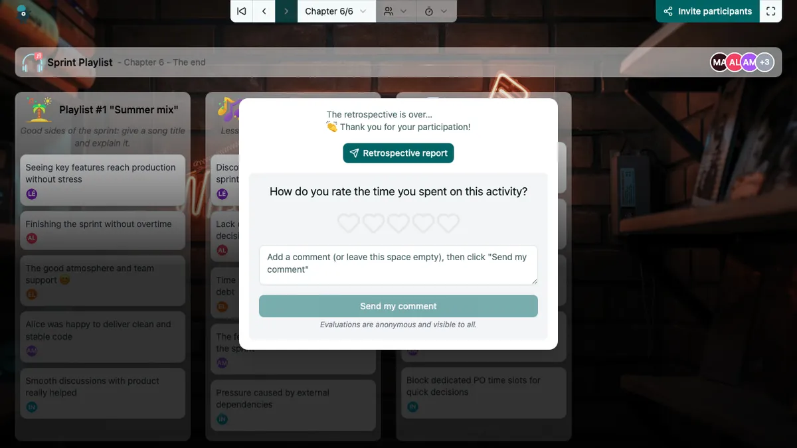Screen dimensions: 797x448
Task: Rate one heart for the activity
Action: point(349,223)
